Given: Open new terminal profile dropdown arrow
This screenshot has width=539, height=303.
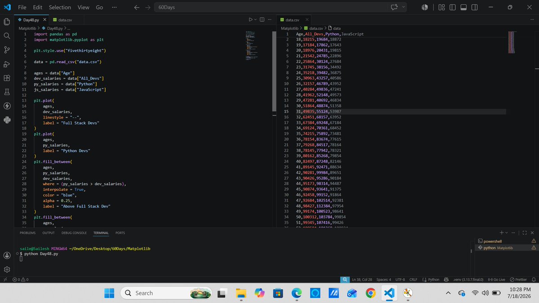Looking at the screenshot, I should pyautogui.click(x=507, y=233).
